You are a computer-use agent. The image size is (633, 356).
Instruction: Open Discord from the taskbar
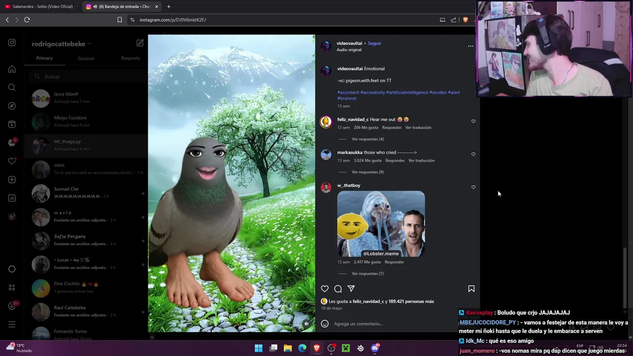click(375, 349)
